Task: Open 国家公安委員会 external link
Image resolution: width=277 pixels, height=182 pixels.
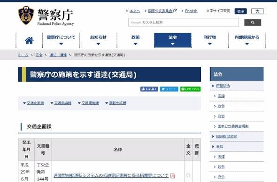Action: point(162,11)
